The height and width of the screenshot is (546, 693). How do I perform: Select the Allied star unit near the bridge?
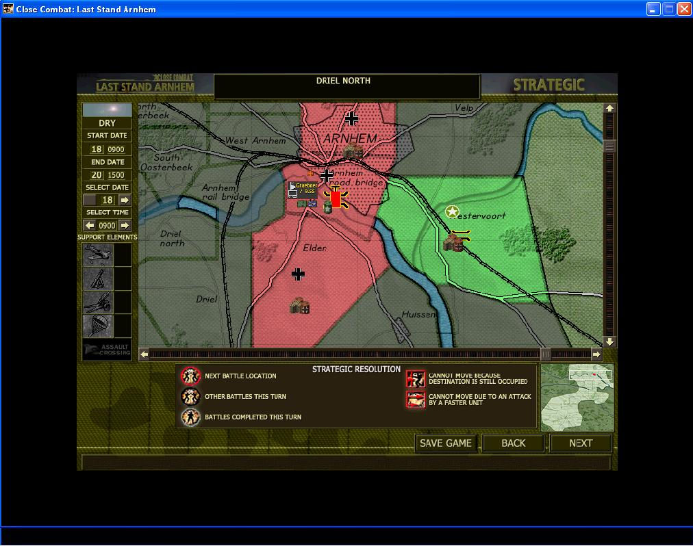coord(327,207)
